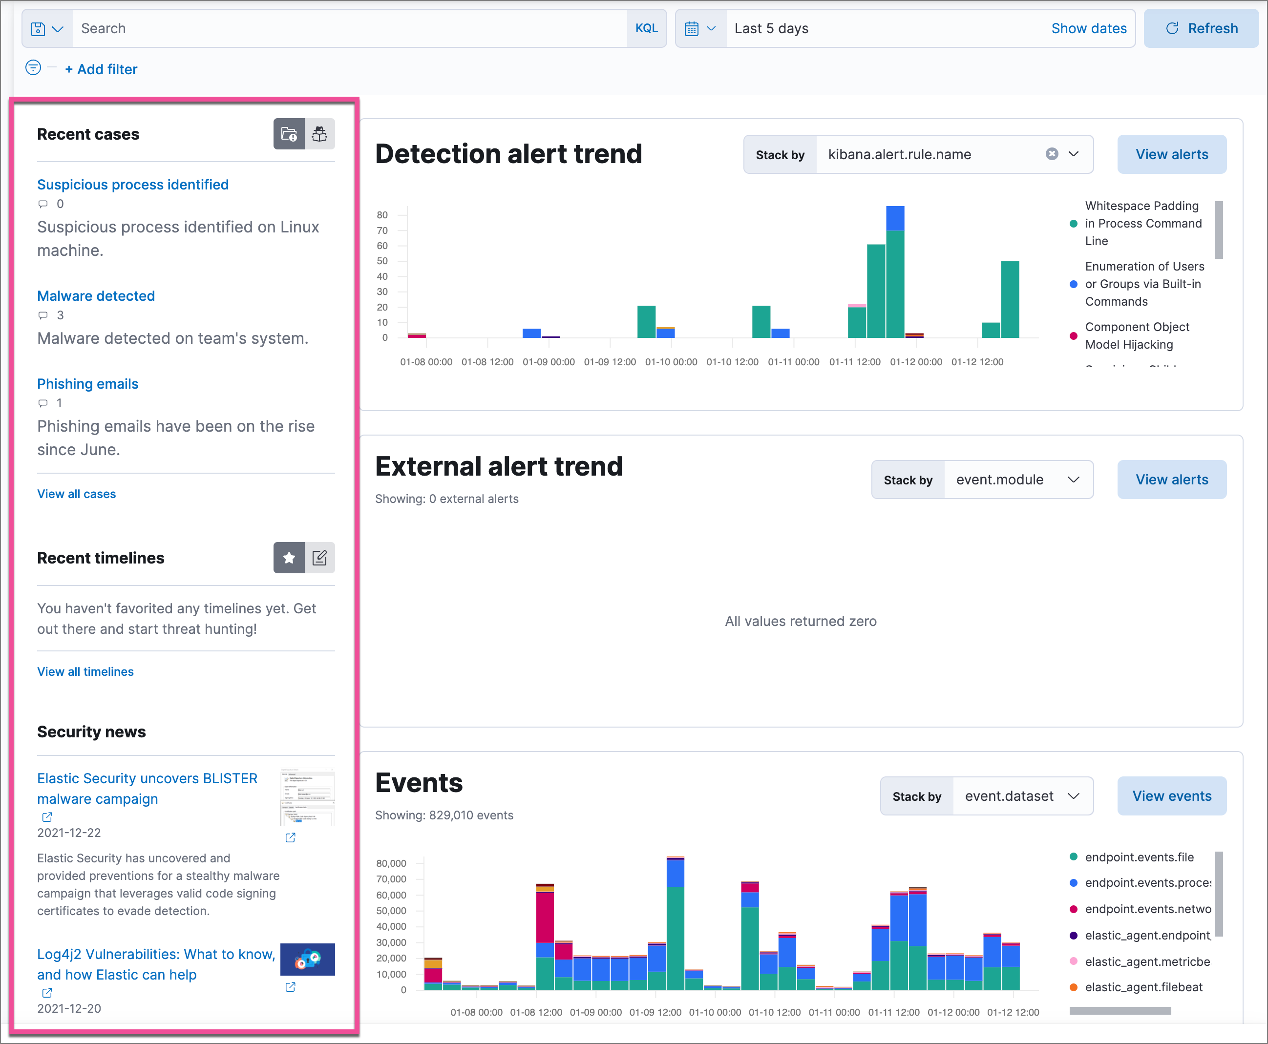Switch Recent cases to reported-by-me view
Screen dimensions: 1268x1044
click(319, 133)
